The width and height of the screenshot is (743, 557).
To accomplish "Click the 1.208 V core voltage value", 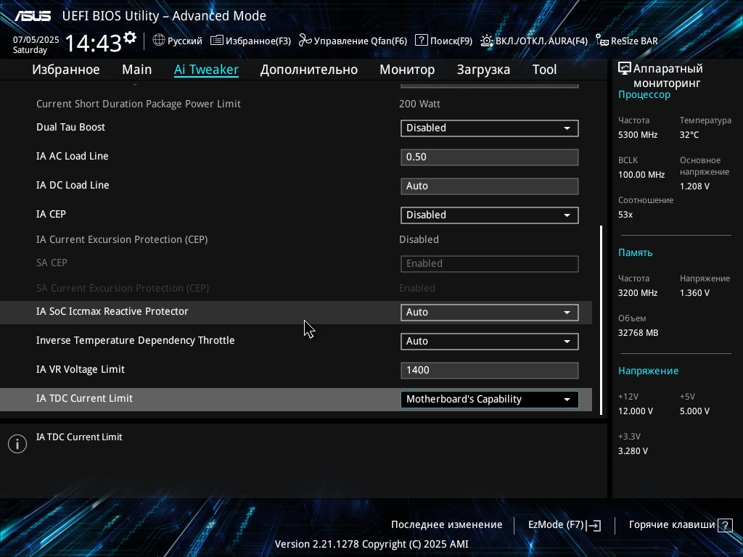I will pos(694,186).
